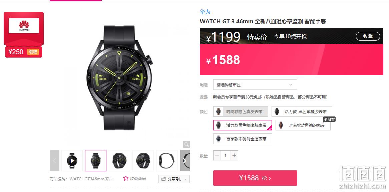This screenshot has height=192, width=389.
Task: Click the Huawei logo coupon card
Action: pos(24,29)
